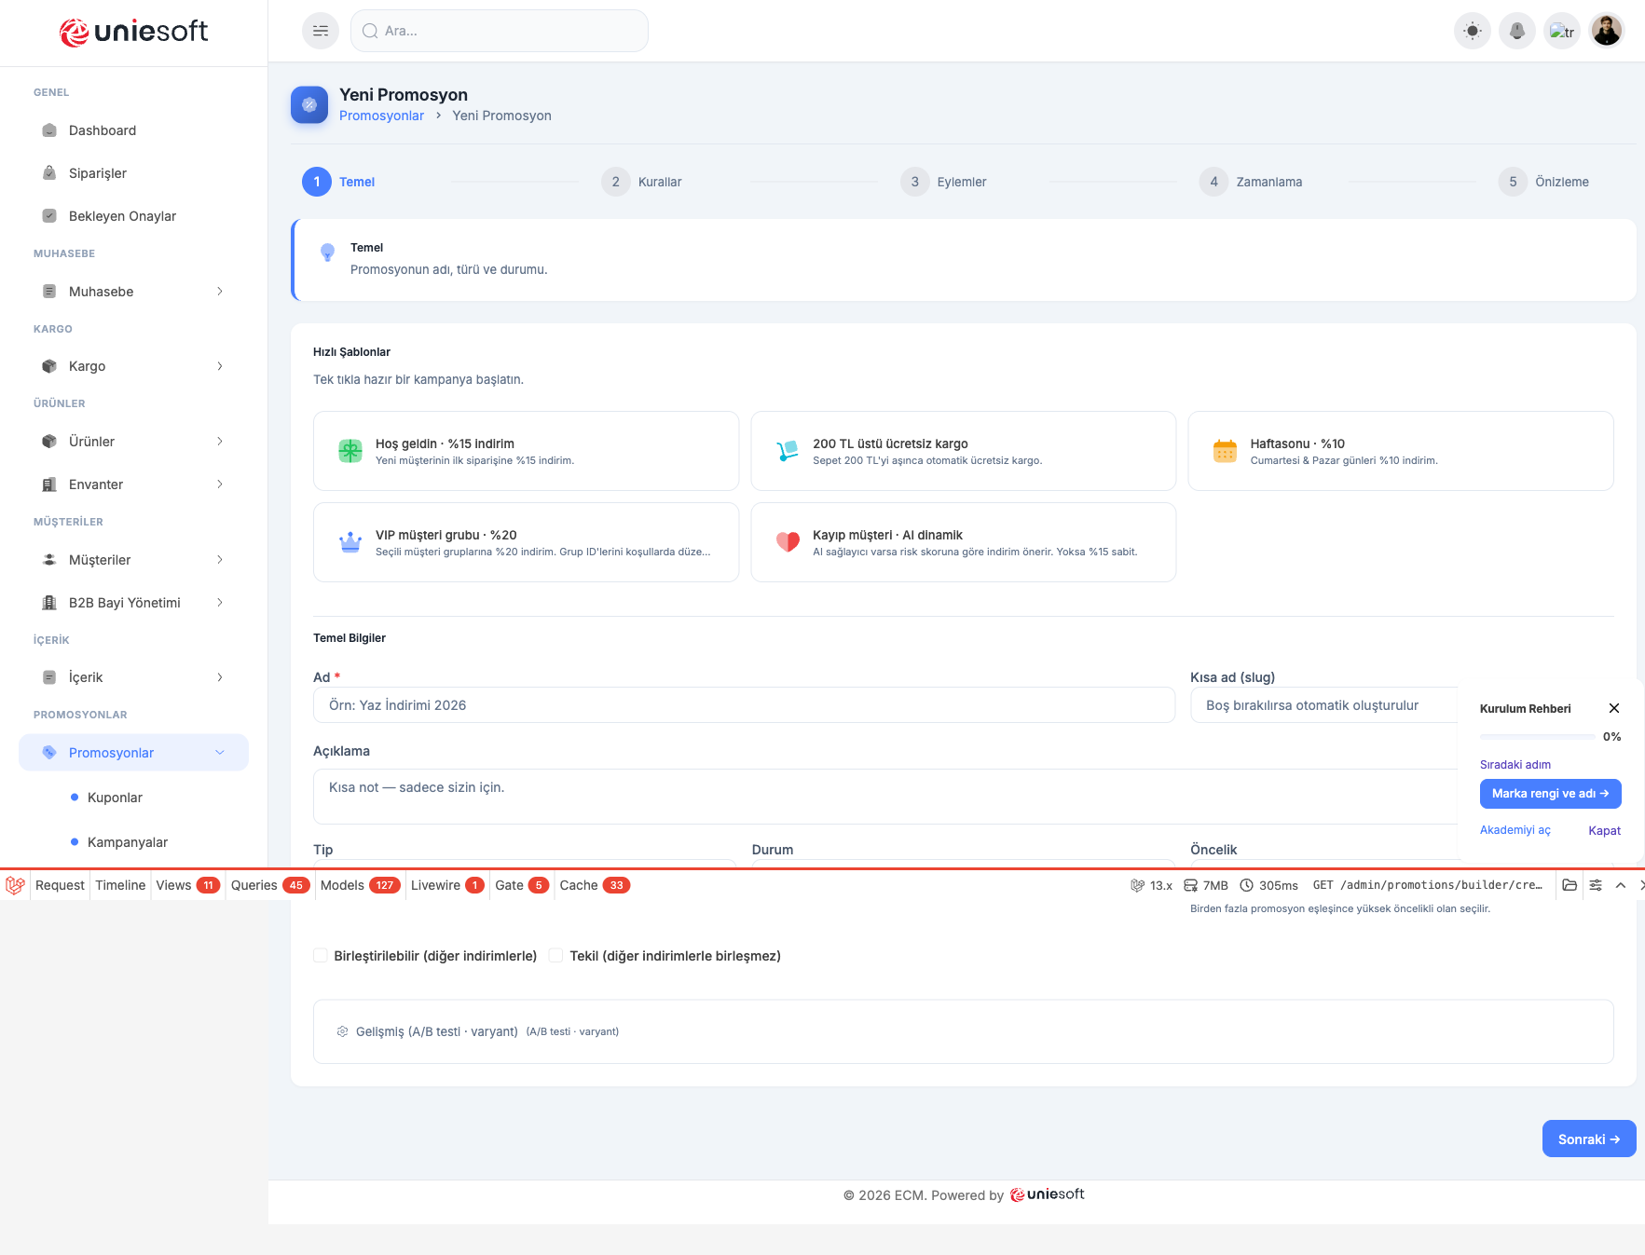
Task: Click the Açıklama textarea
Action: tap(885, 797)
